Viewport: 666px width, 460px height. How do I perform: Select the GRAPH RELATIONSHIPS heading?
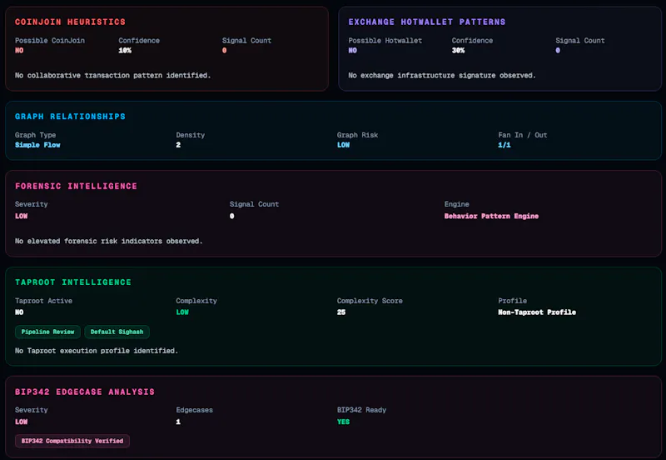point(70,117)
